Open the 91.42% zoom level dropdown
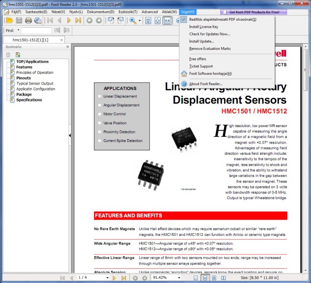The width and height of the screenshot is (311, 283). 179,278
